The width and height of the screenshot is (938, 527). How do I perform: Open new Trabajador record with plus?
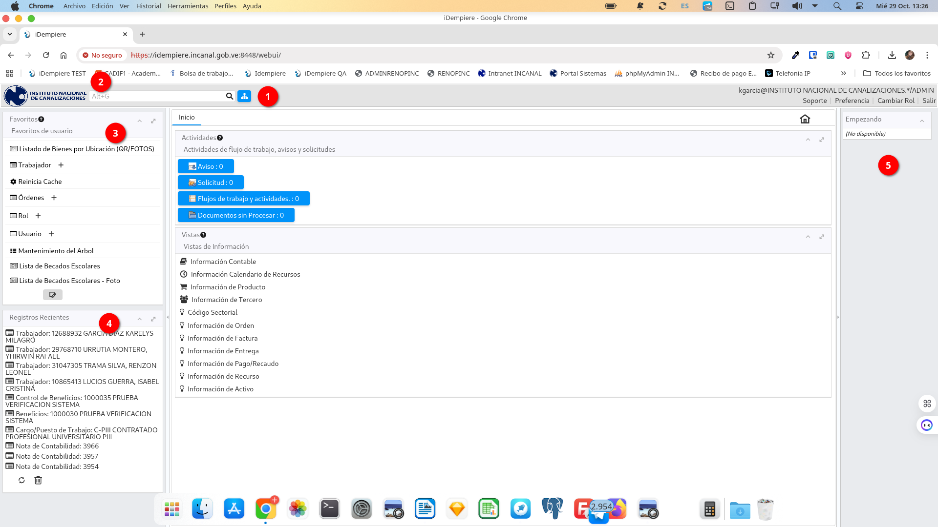tap(61, 165)
